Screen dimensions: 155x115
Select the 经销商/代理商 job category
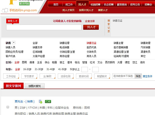121,56
